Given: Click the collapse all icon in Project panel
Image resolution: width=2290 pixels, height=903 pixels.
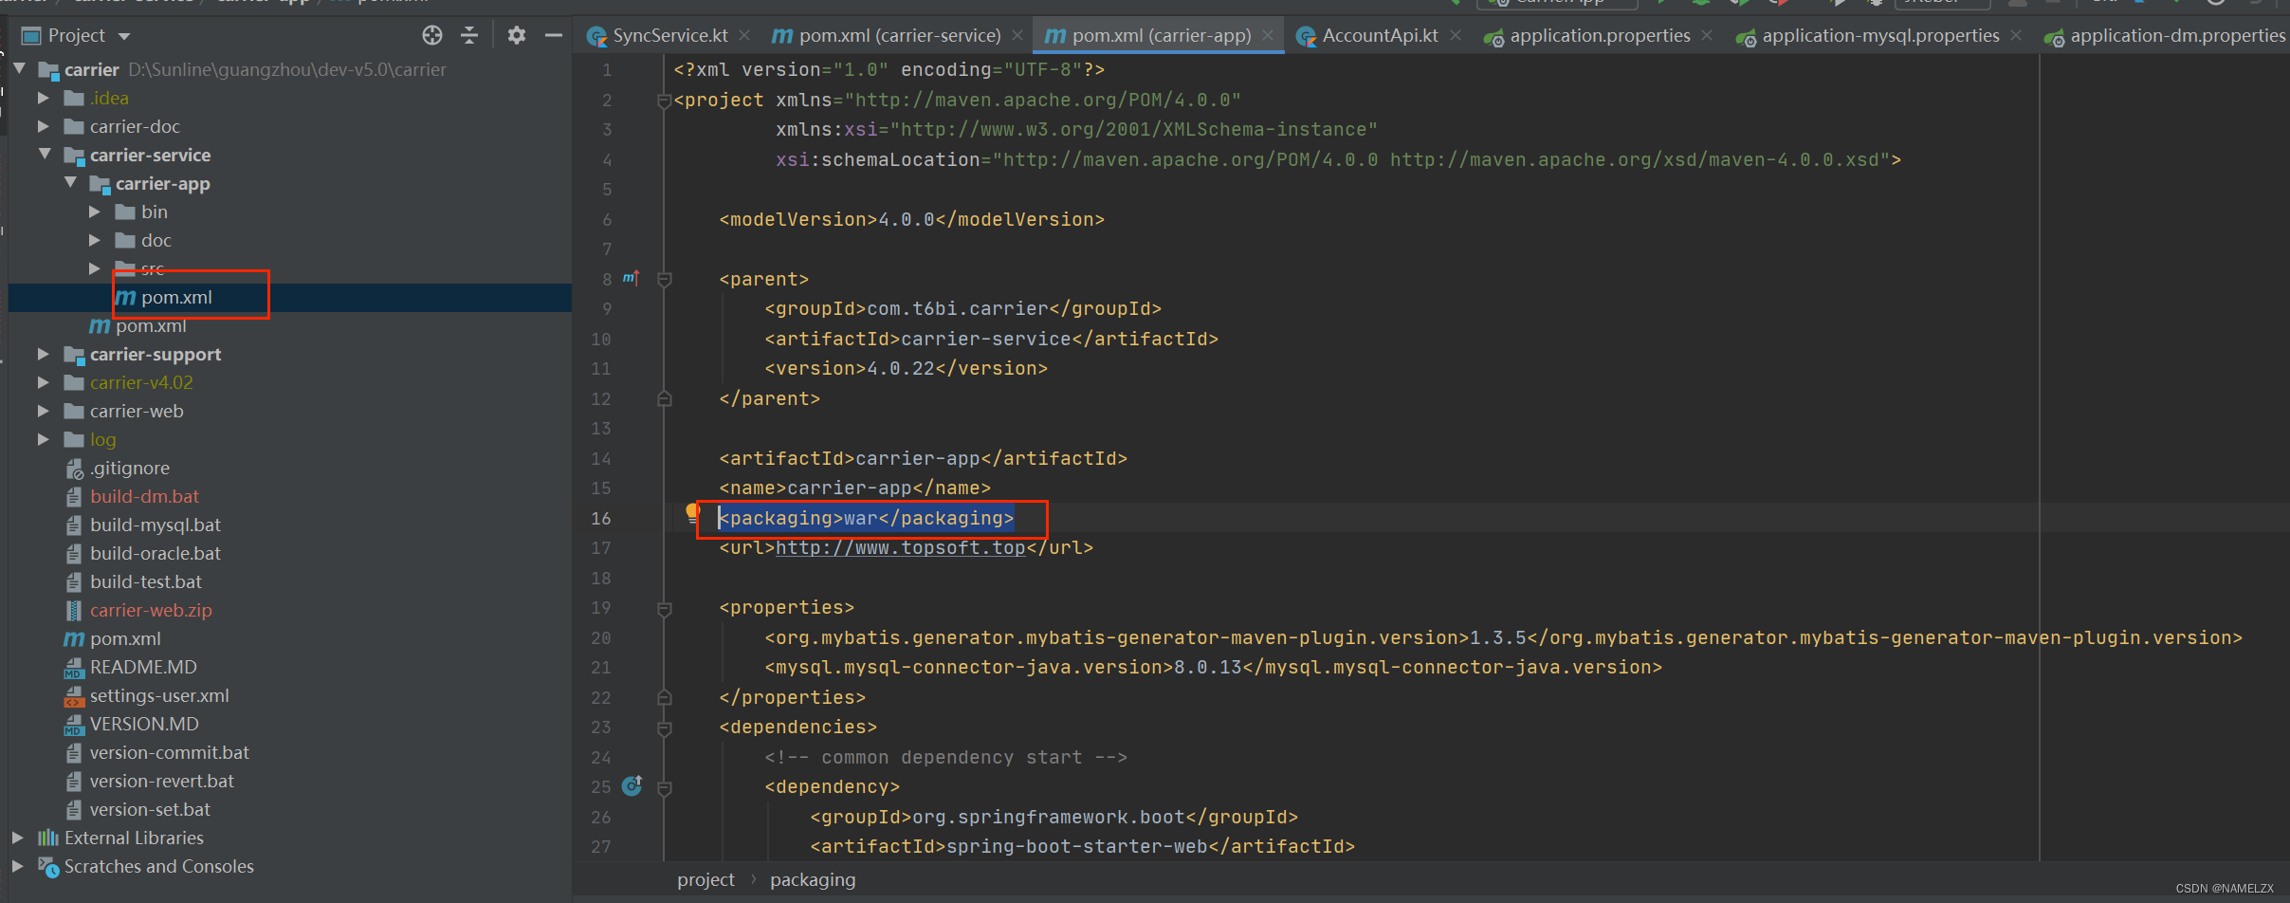Looking at the screenshot, I should click(469, 36).
